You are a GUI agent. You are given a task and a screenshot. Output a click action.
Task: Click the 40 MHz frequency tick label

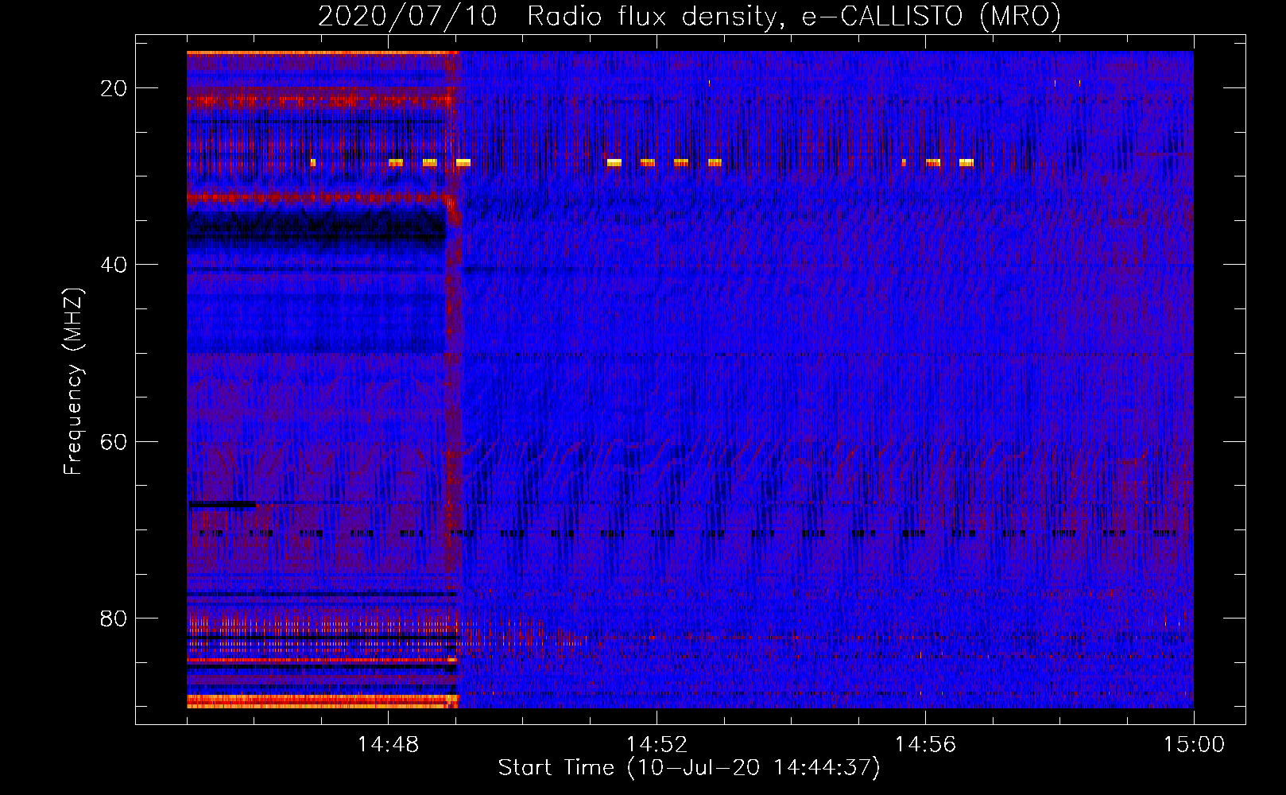pyautogui.click(x=114, y=265)
